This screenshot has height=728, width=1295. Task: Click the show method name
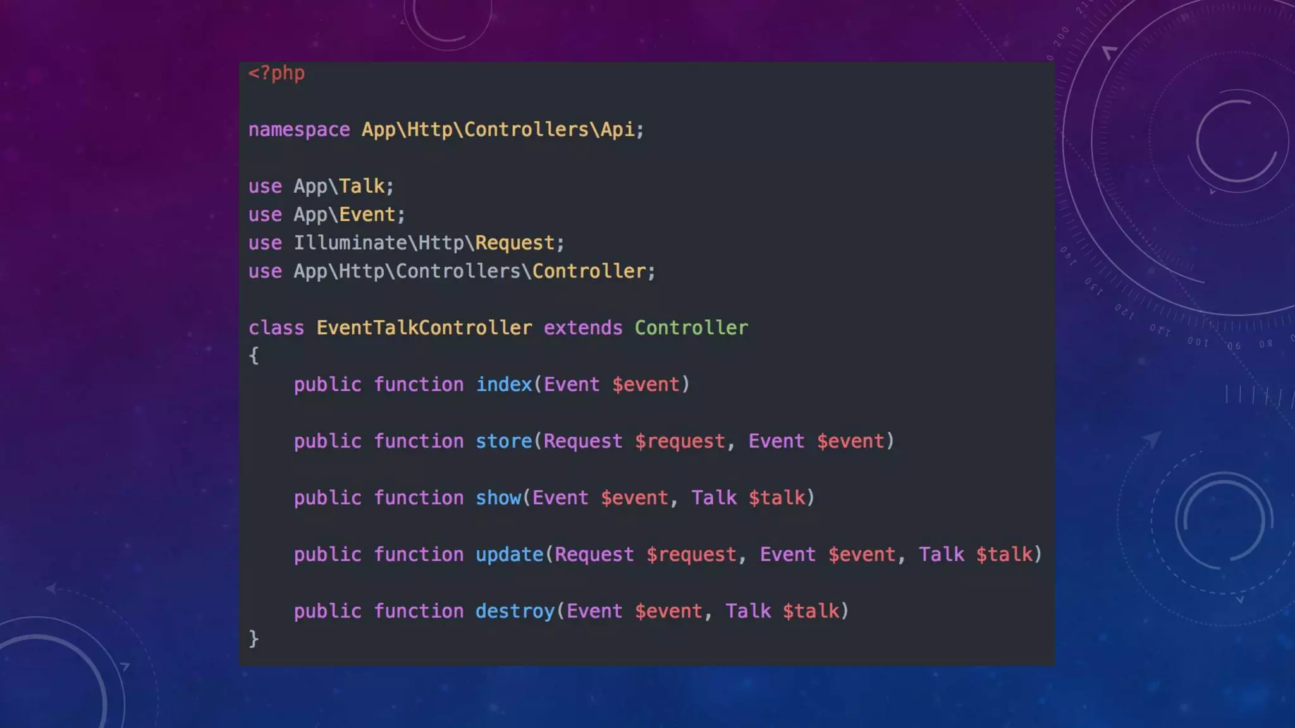pyautogui.click(x=498, y=498)
